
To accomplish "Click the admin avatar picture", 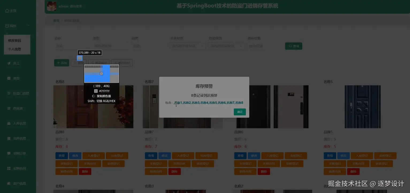I will click(x=52, y=6).
